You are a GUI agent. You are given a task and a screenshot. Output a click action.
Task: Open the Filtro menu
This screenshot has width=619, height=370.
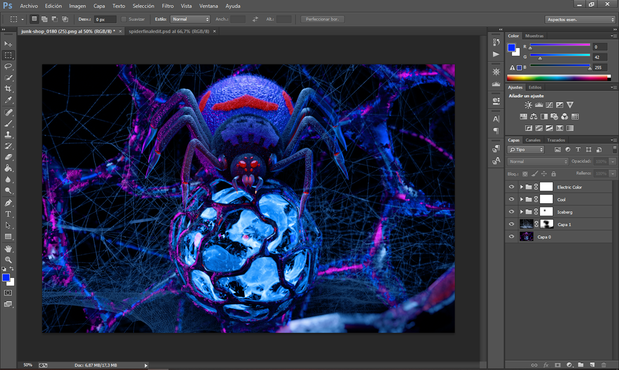(x=168, y=6)
